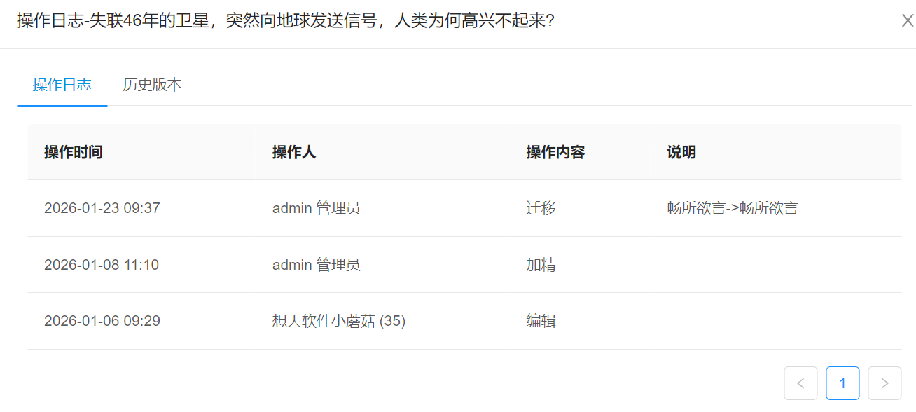This screenshot has height=412, width=916.
Task: Select page 1 in pagination
Action: point(842,383)
